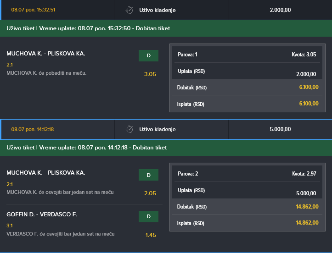The width and height of the screenshot is (332, 253).
Task: Select the first 'Uživo klađenje' label
Action: click(158, 10)
